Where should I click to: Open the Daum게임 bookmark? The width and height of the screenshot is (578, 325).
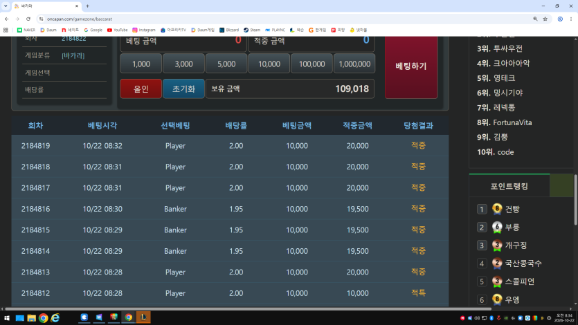(203, 30)
